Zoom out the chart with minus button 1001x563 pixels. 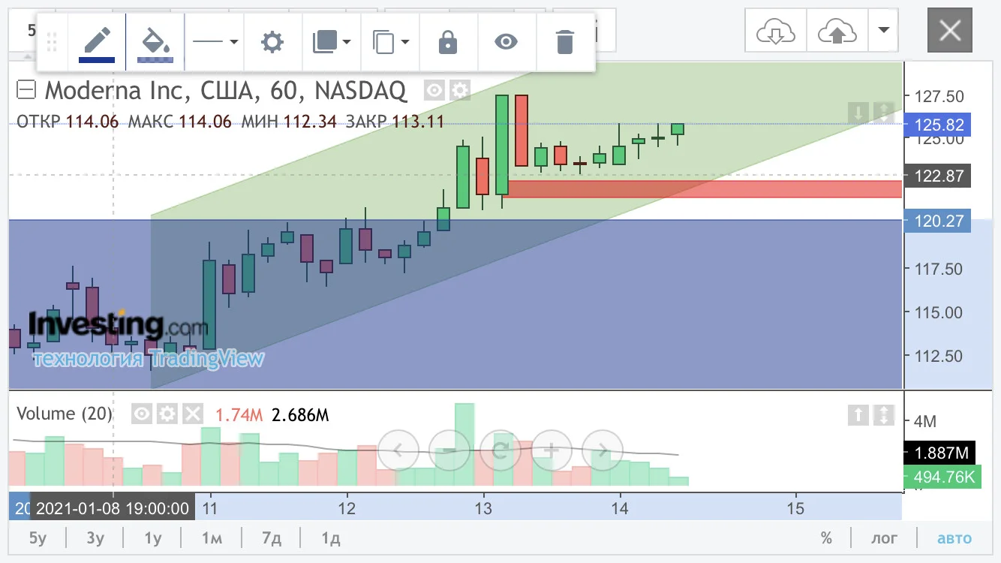[x=449, y=450]
